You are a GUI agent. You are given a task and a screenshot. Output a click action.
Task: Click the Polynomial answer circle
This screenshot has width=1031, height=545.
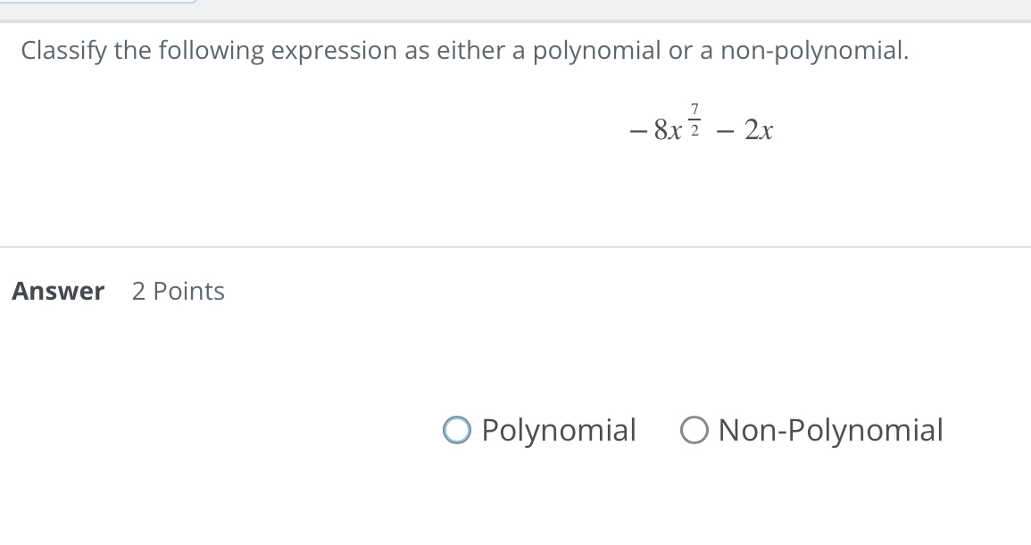tap(457, 430)
